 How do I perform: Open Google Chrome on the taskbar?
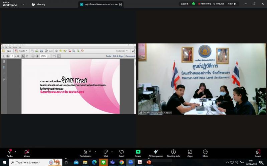pyautogui.click(x=121, y=162)
